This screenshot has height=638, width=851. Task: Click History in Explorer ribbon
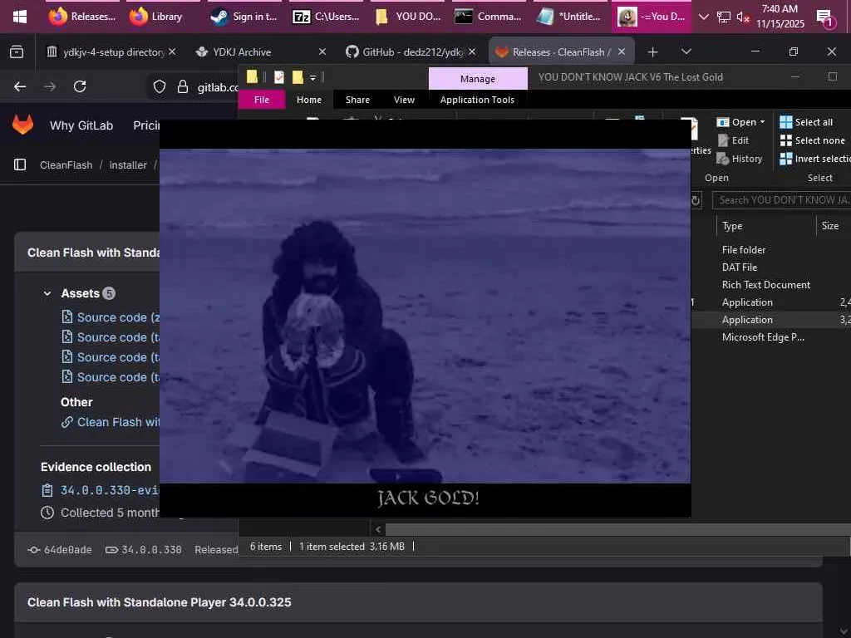click(740, 159)
